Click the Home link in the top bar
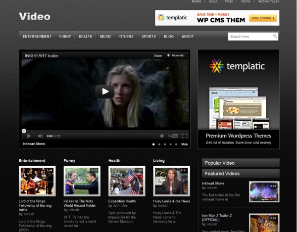Image resolution: width=297 pixels, height=232 pixels. point(196,1)
